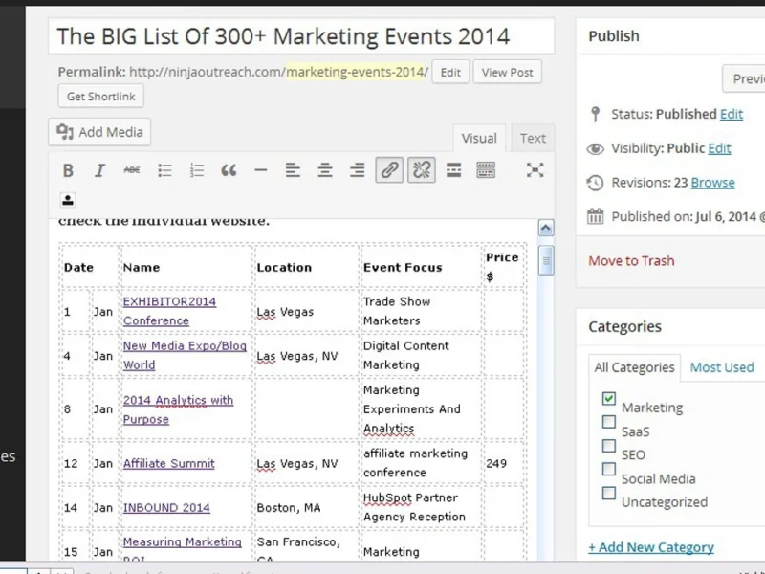Open the Most Used categories tab
This screenshot has height=574, width=765.
tap(722, 367)
